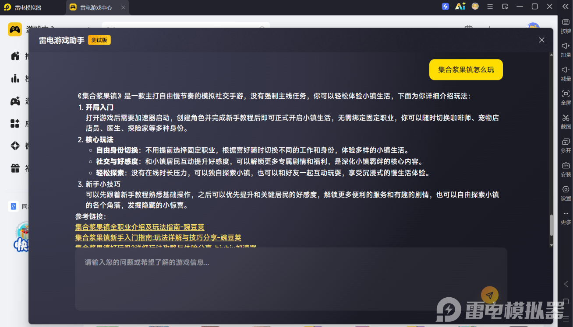Click the 雷电游戏助手 dialog title

point(61,40)
